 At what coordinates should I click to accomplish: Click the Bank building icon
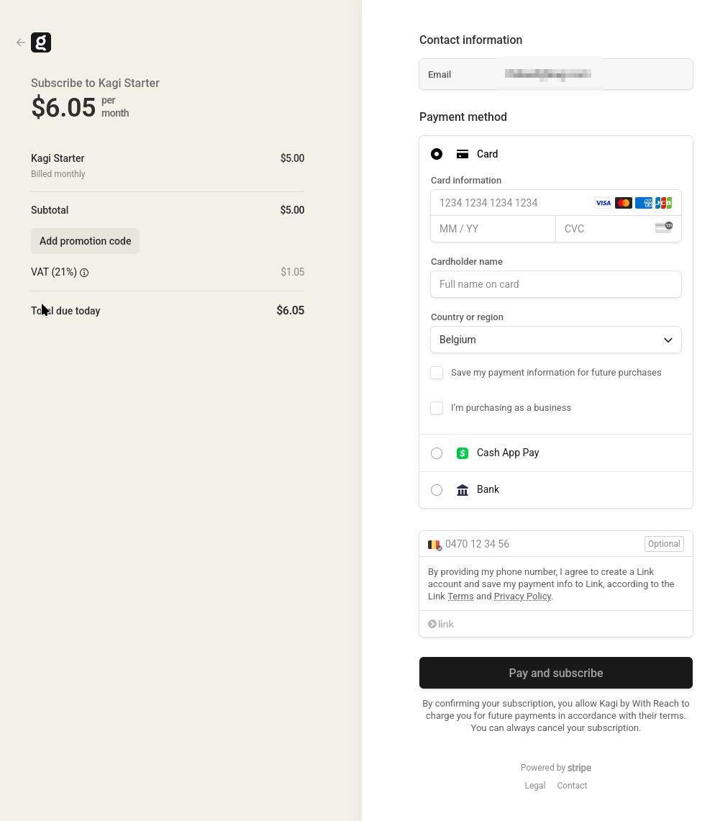click(463, 490)
